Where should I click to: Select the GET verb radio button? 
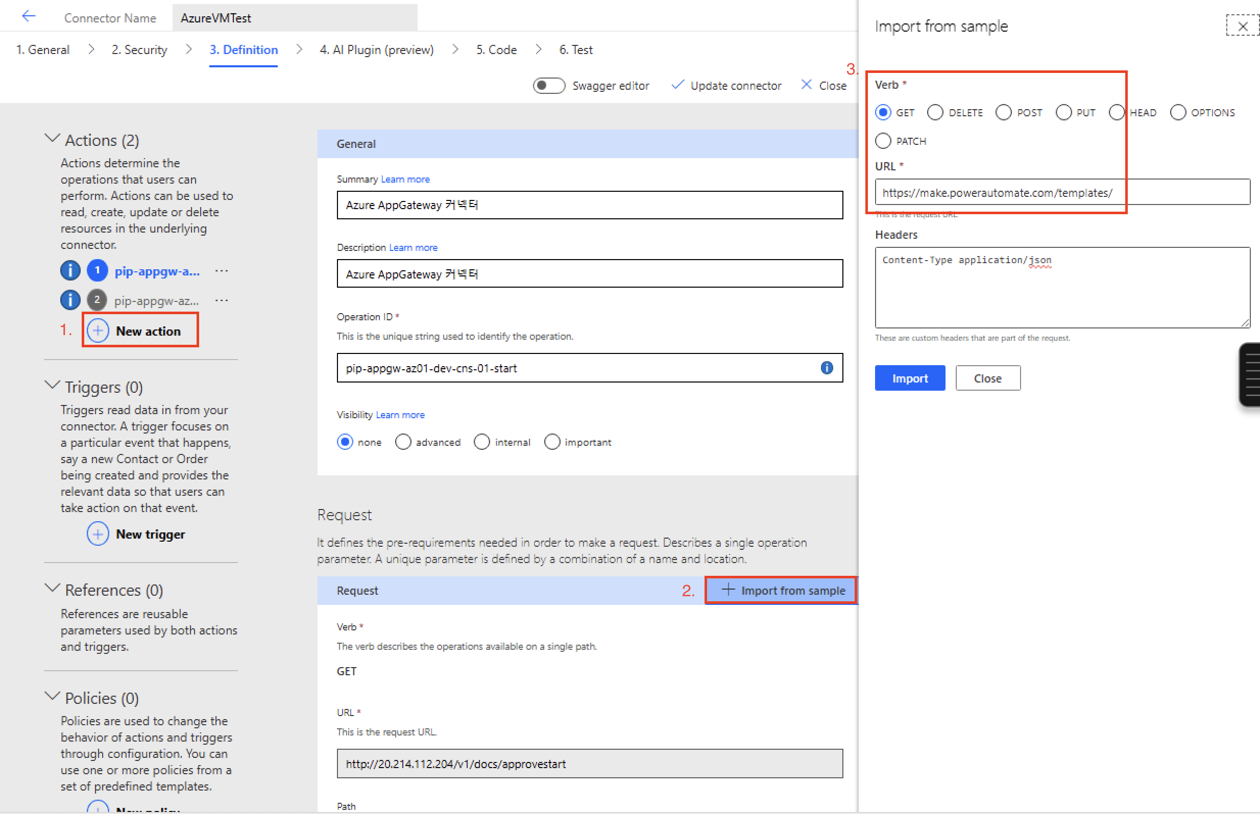[883, 113]
